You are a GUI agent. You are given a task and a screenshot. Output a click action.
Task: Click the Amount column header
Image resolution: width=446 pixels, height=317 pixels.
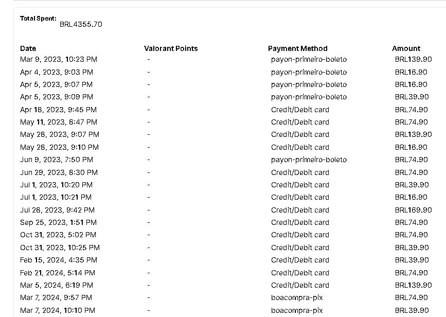pyautogui.click(x=406, y=48)
